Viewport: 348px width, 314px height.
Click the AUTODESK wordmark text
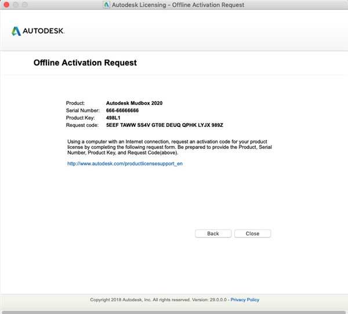click(44, 31)
